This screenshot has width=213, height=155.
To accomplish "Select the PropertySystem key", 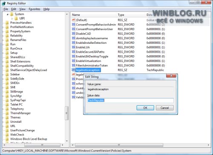I will pos(20,31).
